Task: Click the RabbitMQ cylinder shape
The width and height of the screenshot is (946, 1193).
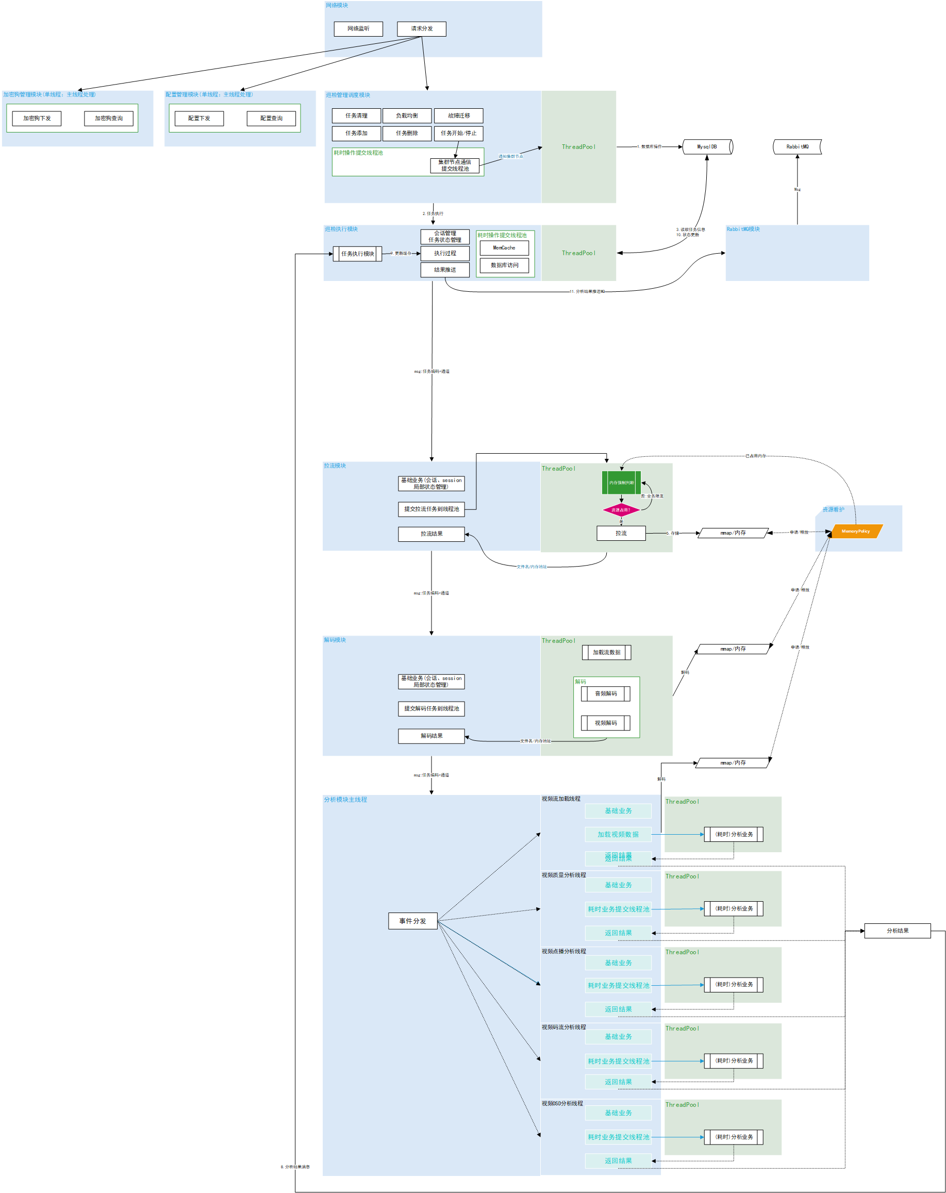Action: 797,146
